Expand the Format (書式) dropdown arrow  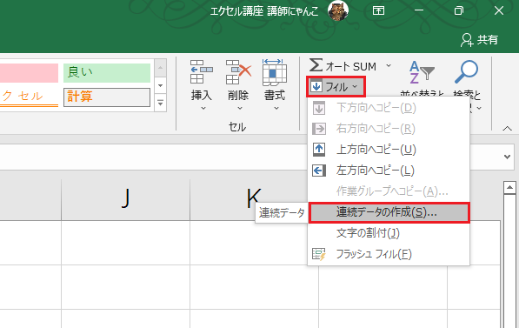tap(276, 109)
